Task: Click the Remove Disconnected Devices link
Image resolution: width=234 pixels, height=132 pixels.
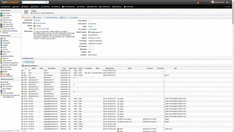Action: pos(10,32)
